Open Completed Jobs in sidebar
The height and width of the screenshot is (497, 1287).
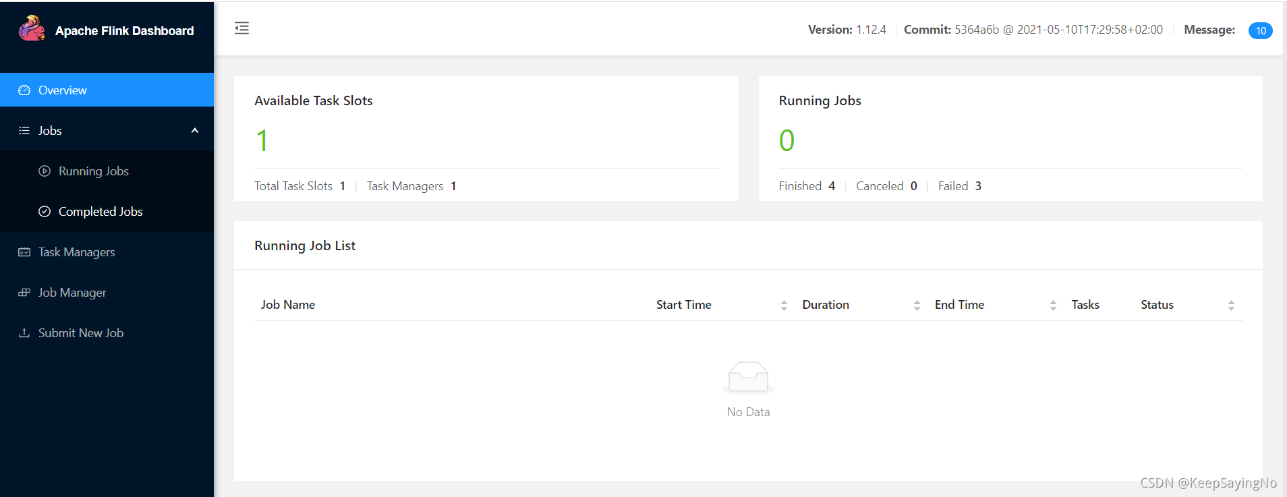[107, 212]
